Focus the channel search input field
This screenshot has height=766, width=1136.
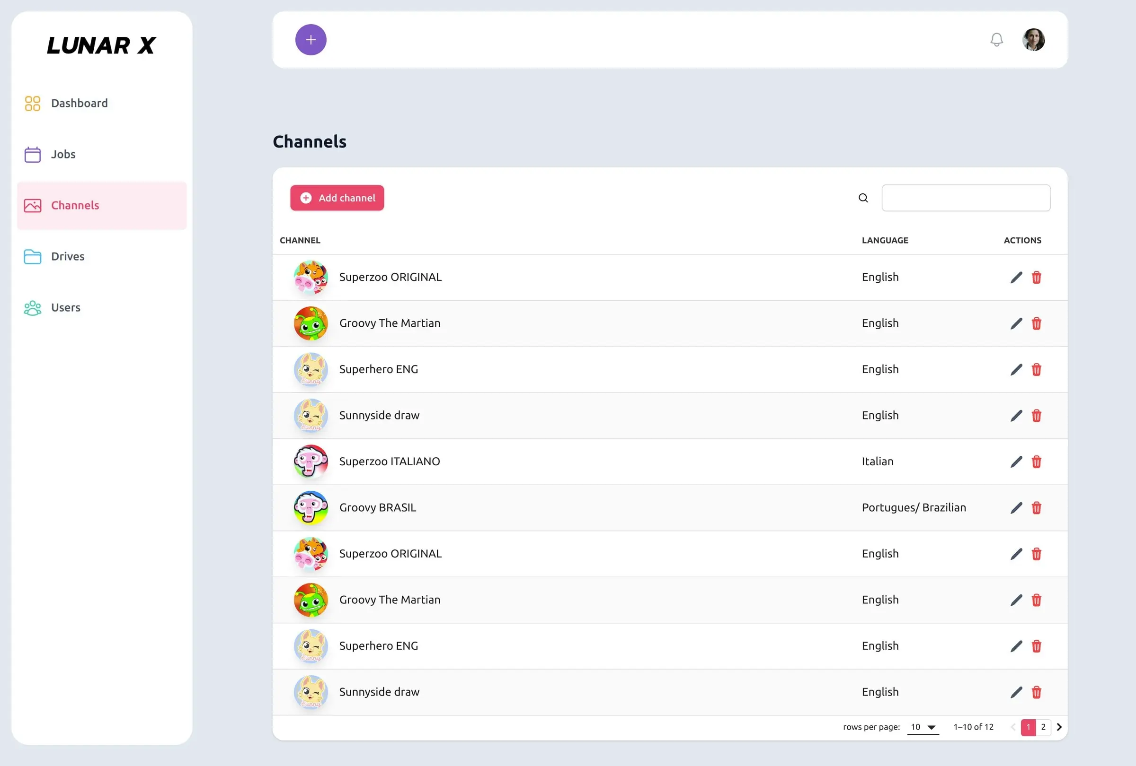(966, 198)
